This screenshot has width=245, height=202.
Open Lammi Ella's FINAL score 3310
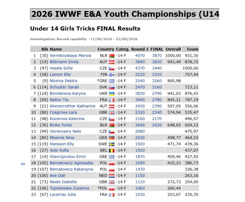pyautogui.click(x=157, y=74)
